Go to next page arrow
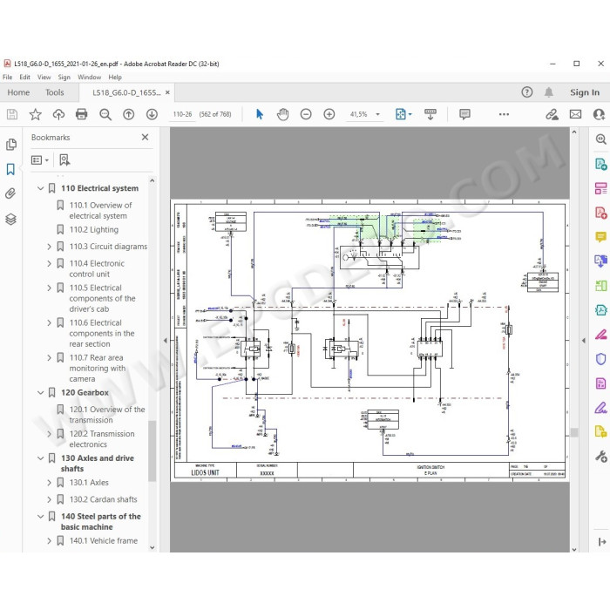 point(152,114)
